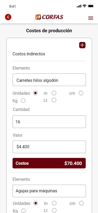The image size is (98, 213).
Task: Select the m unit for Carretes hilos
Action: 54,93
